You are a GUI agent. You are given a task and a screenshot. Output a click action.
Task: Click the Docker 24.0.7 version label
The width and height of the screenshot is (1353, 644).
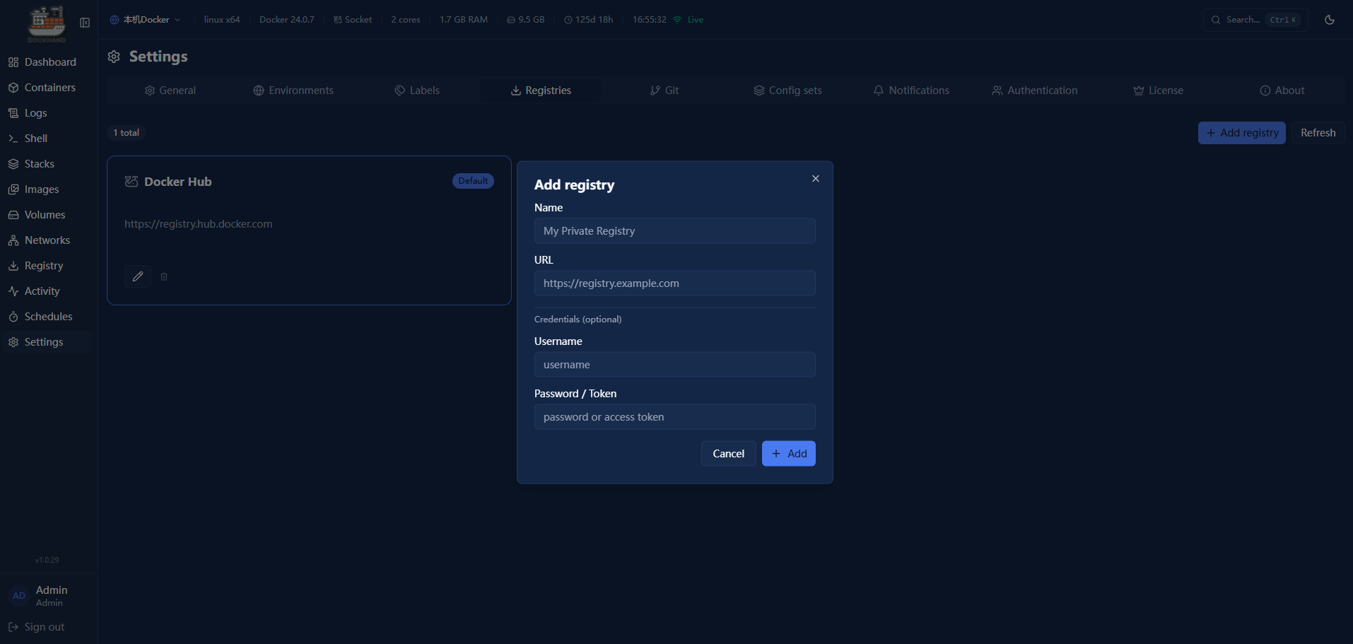(x=287, y=20)
